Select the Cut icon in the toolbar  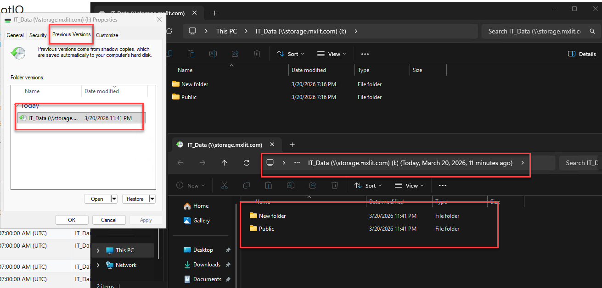click(x=225, y=185)
